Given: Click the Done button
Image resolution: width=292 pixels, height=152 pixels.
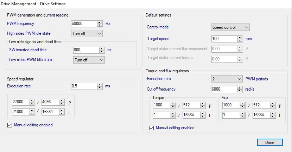Looking at the screenshot, I should [270, 143].
